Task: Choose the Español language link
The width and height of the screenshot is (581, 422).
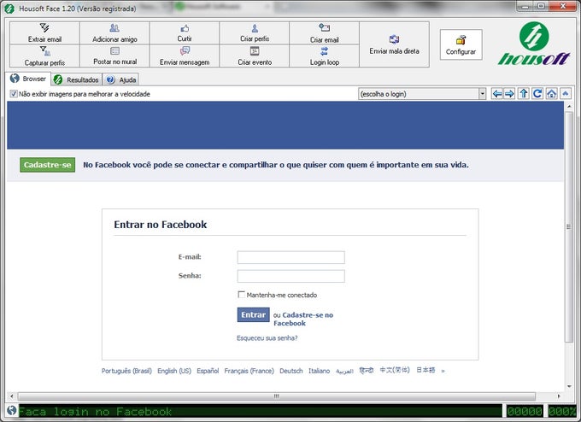Action: tap(208, 371)
